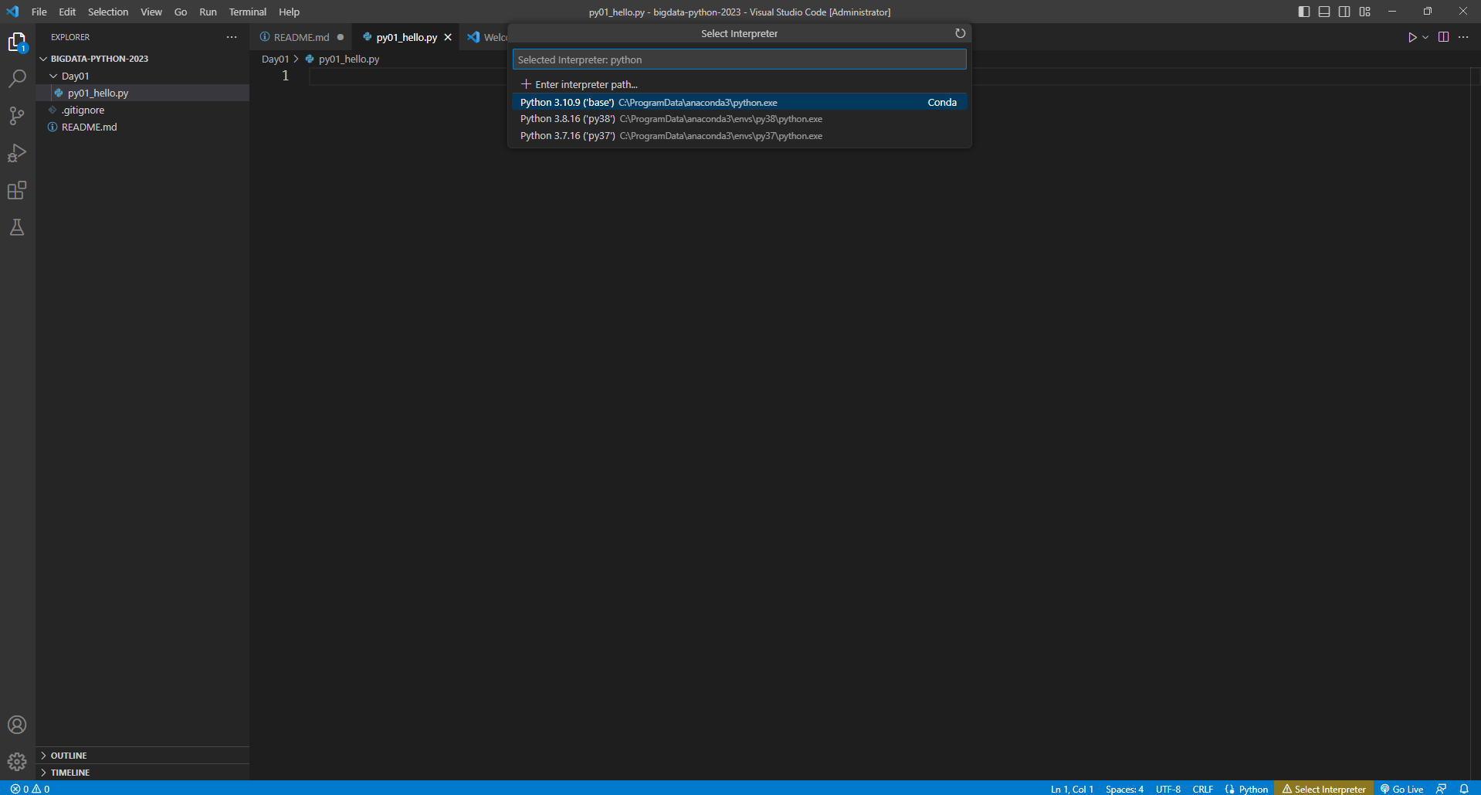This screenshot has width=1481, height=795.
Task: Open the Source Control view
Action: pyautogui.click(x=17, y=116)
